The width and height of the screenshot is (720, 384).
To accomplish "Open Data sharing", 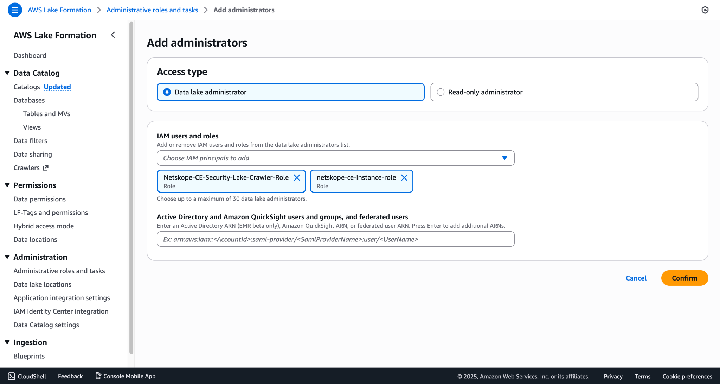I will [x=33, y=155].
